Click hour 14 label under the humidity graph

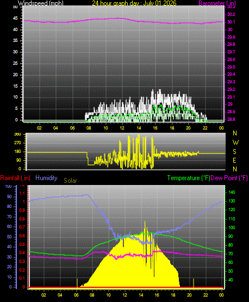[141, 295]
